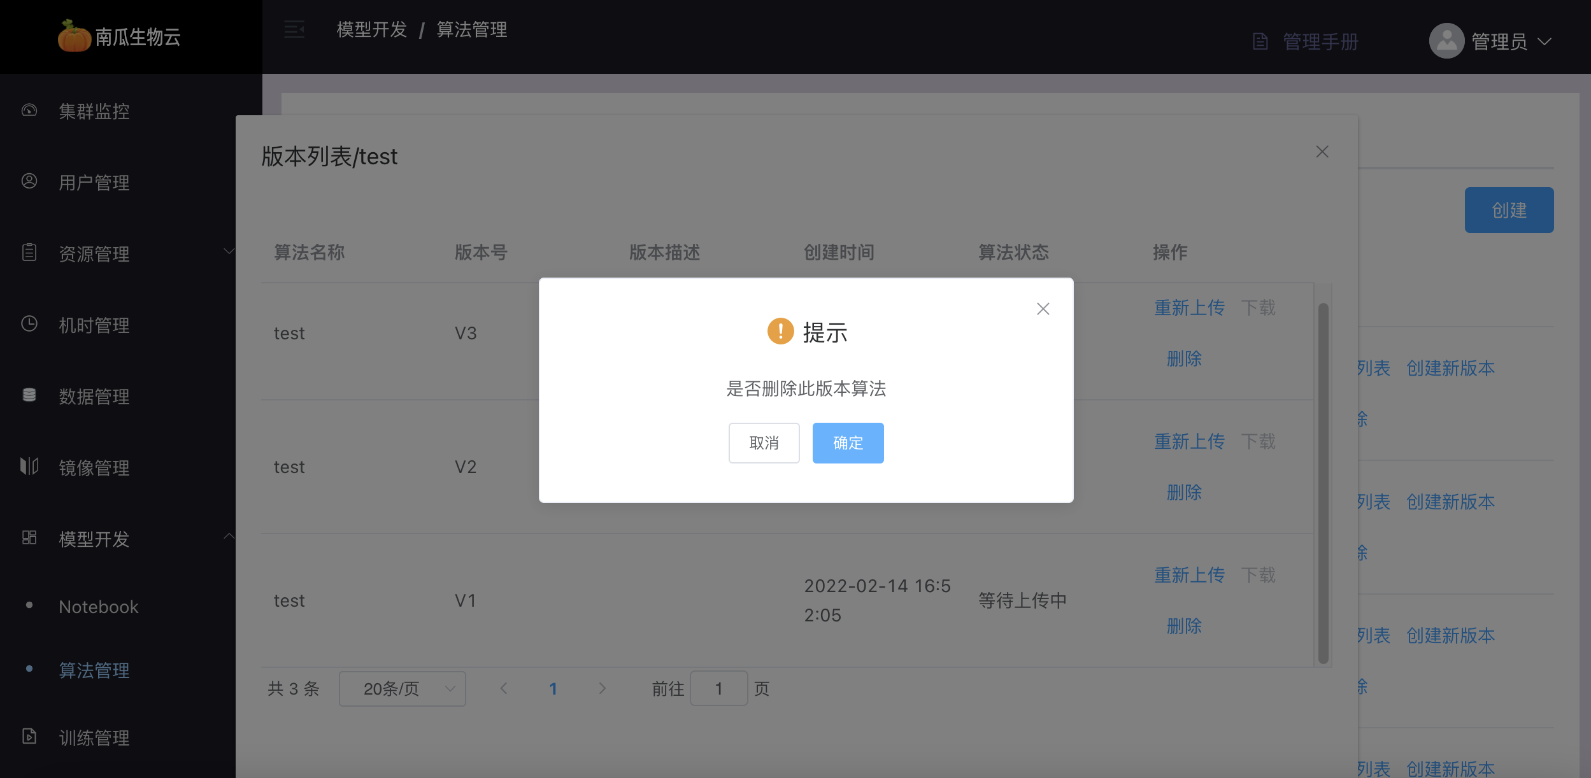Open 训练管理 in the sidebar
1591x778 pixels.
pos(94,738)
